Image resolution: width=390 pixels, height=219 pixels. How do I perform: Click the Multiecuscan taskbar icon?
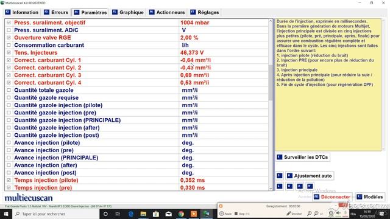[207, 214]
